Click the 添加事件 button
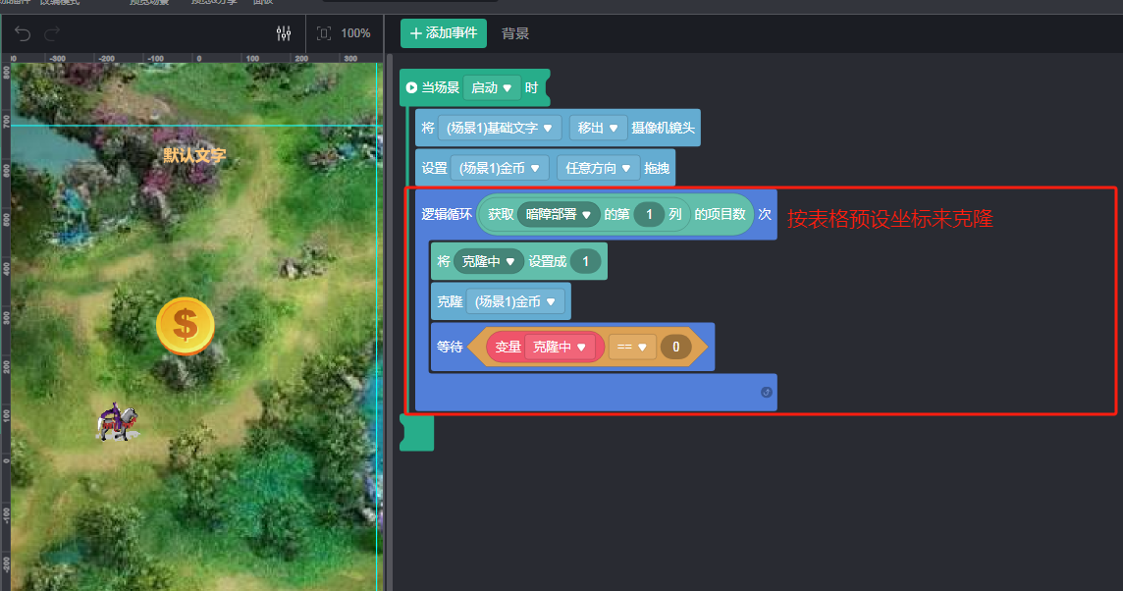 pos(444,33)
